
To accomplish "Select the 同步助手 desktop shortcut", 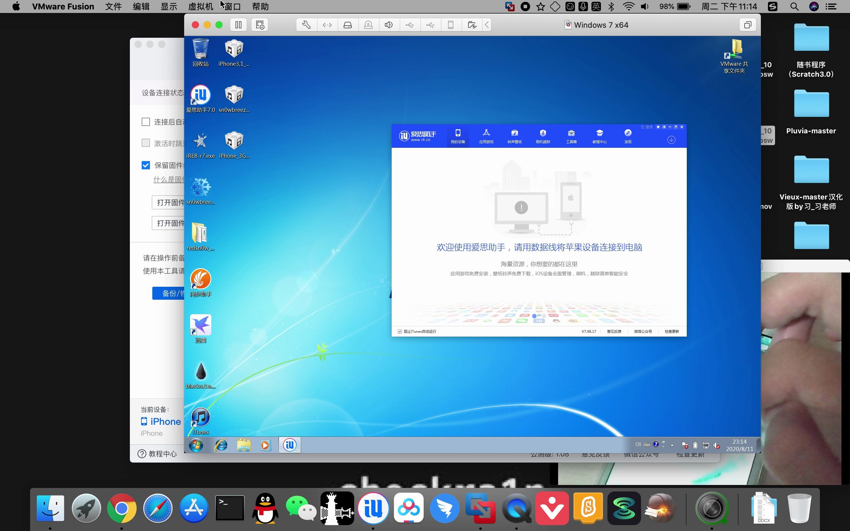I will (x=201, y=283).
